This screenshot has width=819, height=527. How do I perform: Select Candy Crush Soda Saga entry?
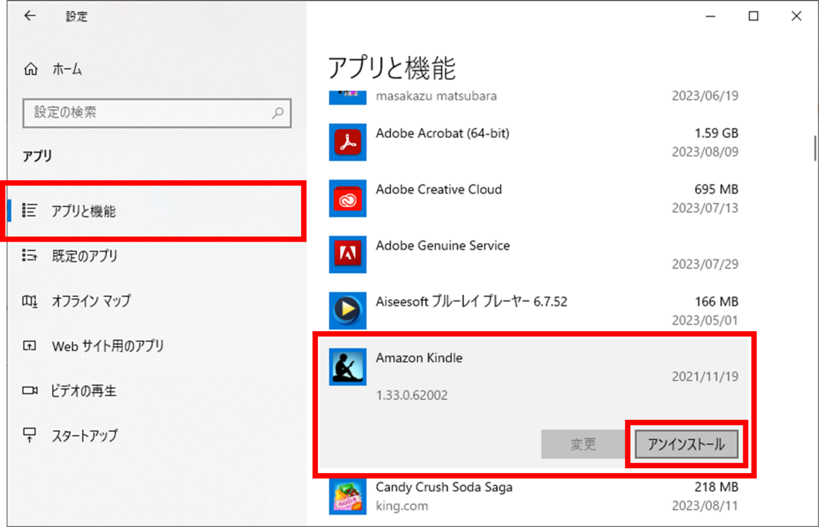534,496
